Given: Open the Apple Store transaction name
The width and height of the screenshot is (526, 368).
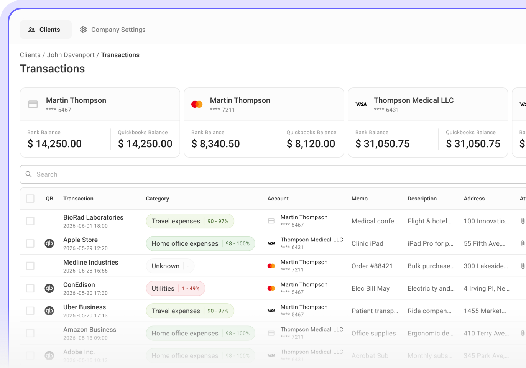Looking at the screenshot, I should [x=81, y=240].
